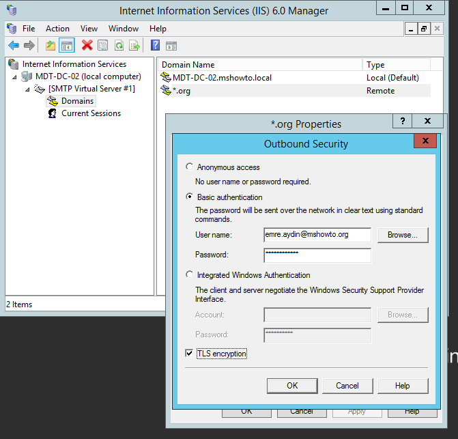Close the *.org Properties dialog
458x439 pixels.
click(x=427, y=121)
